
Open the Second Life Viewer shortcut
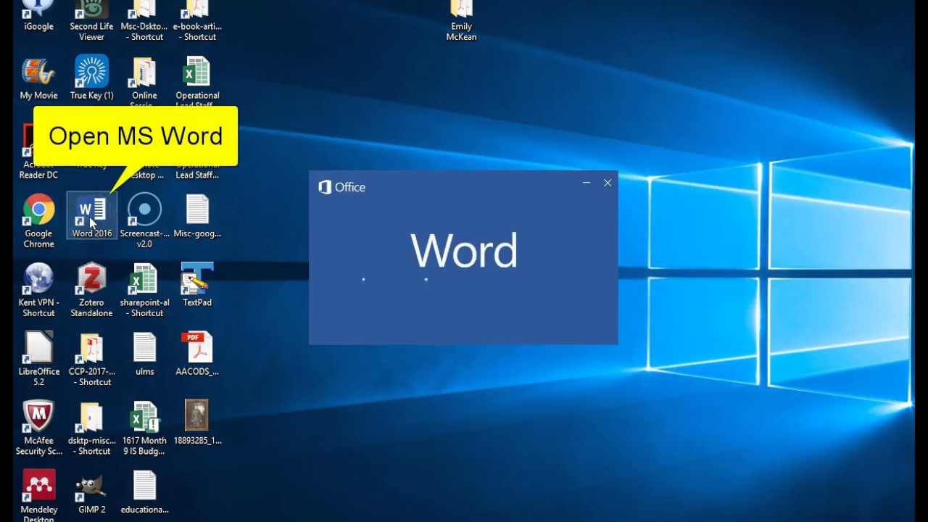pyautogui.click(x=91, y=20)
